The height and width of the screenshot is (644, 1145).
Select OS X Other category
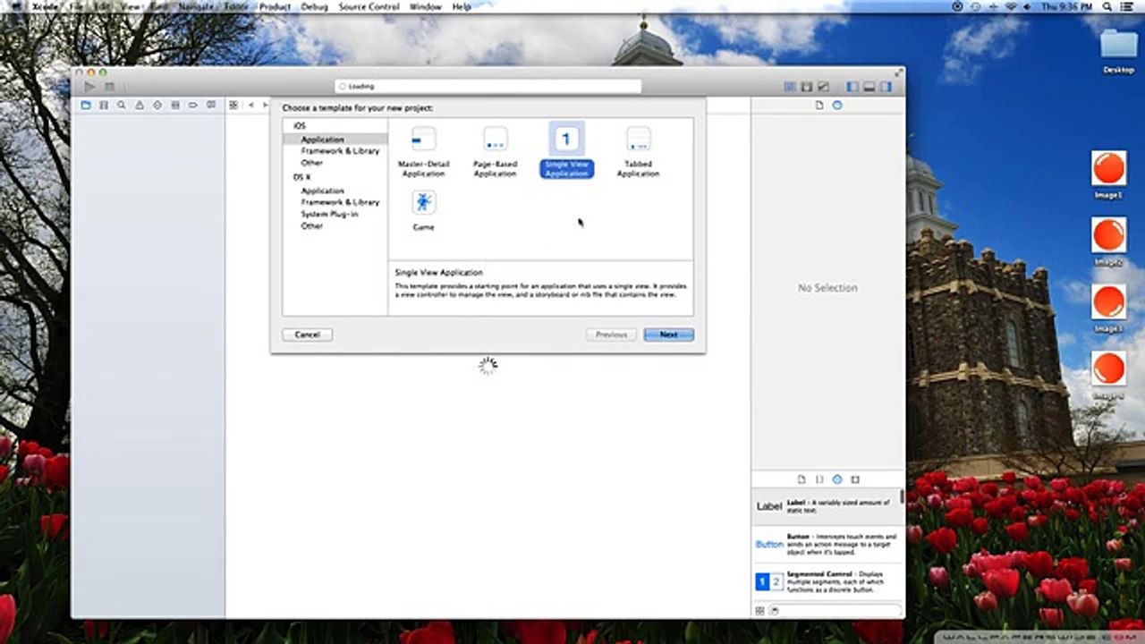pos(312,226)
